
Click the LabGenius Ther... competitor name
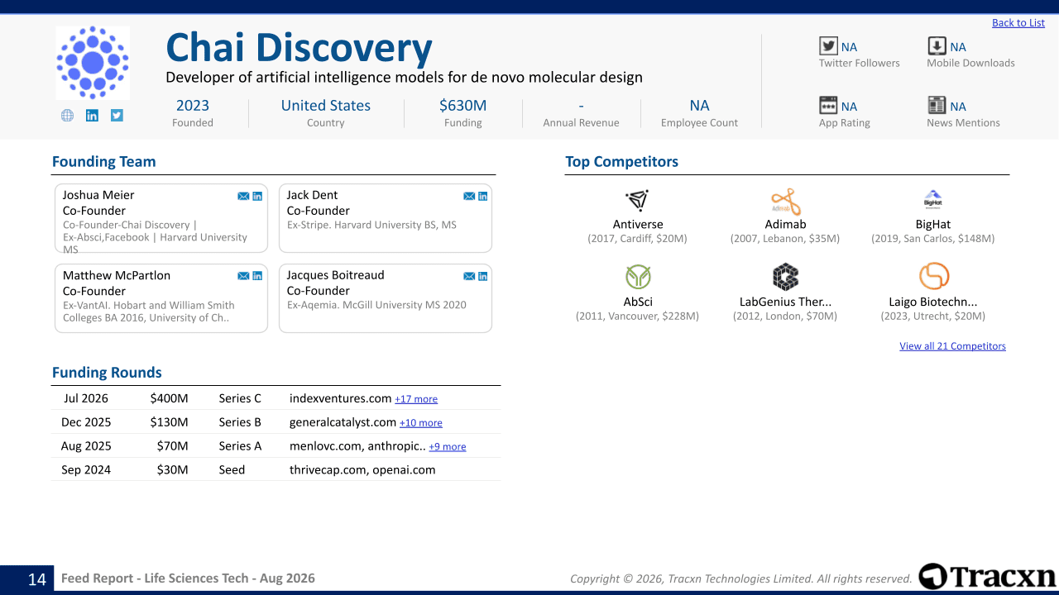click(x=785, y=302)
